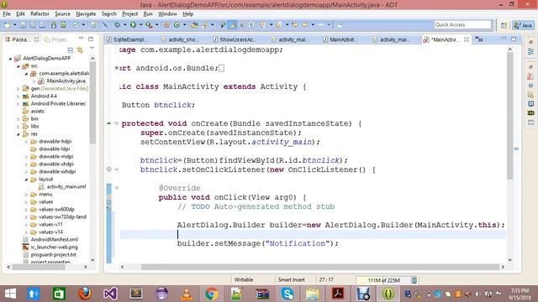Run the garbage collector trash icon
Screen dimensions: 538x302
point(414,280)
